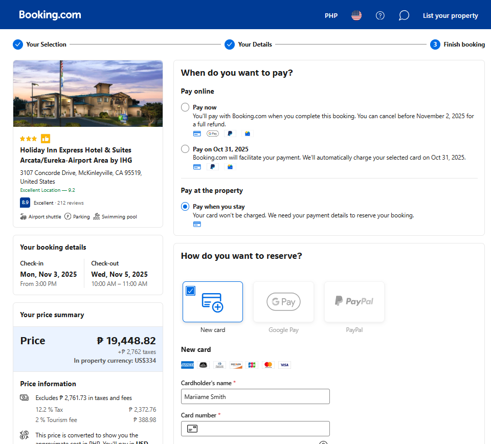
Task: Select the Pay now radio option
Action: tap(185, 107)
